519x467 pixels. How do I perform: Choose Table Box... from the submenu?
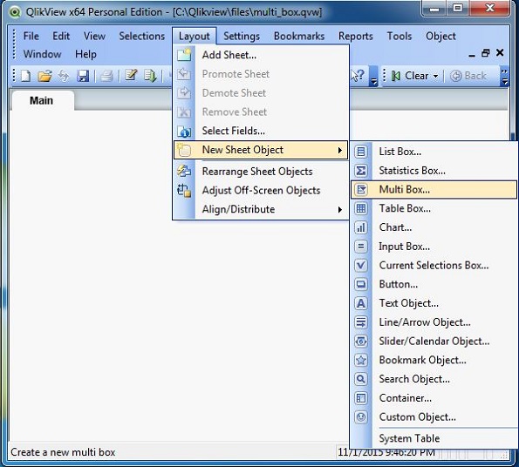point(434,208)
